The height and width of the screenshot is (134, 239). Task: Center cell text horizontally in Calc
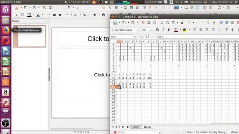(201, 30)
